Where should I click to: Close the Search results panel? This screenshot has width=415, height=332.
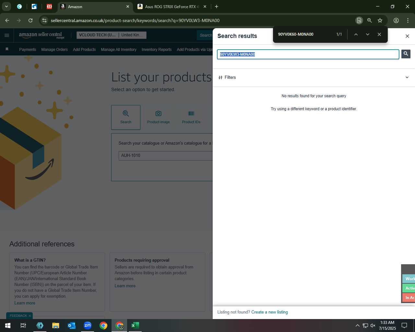(407, 36)
